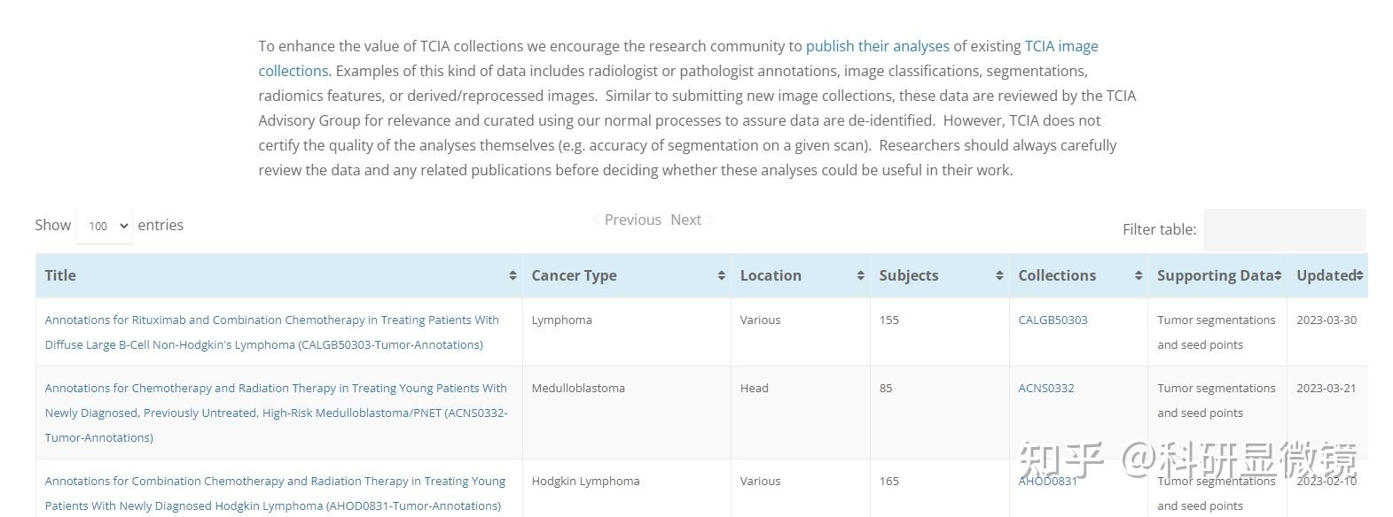Open the Show entries dropdown
1393x517 pixels.
click(x=104, y=226)
